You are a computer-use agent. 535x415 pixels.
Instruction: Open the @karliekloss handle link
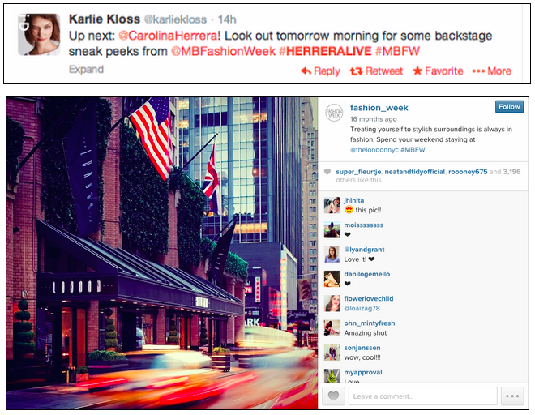[175, 19]
